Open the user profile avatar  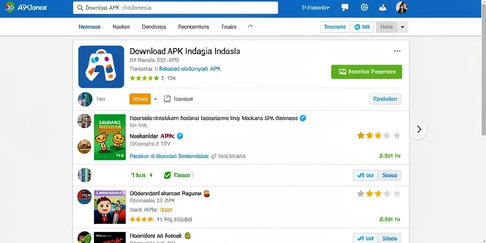pyautogui.click(x=402, y=8)
